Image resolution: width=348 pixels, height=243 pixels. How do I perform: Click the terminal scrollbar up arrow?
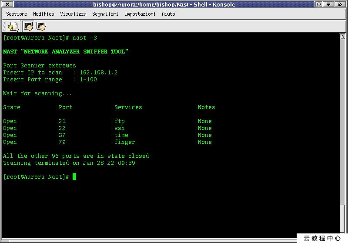click(342, 37)
